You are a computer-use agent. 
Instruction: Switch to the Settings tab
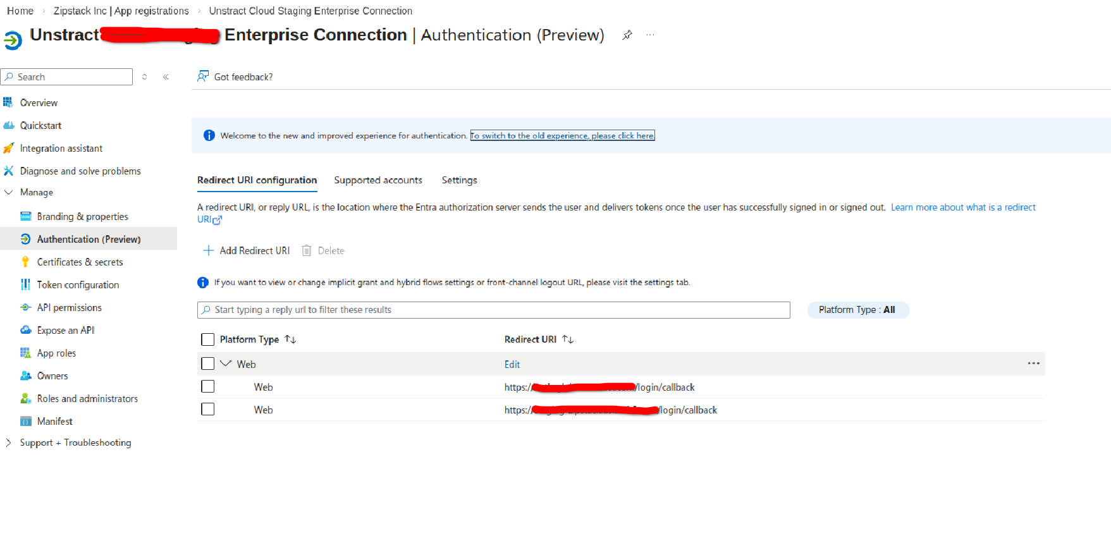[x=459, y=180]
